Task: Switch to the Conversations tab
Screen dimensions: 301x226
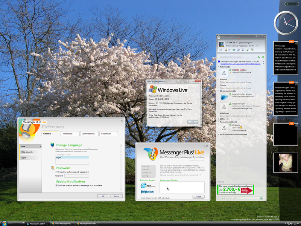Action: [x=88, y=133]
